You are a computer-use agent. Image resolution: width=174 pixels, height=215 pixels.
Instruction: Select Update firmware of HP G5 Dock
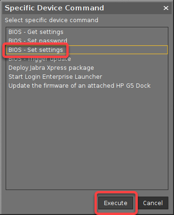[x=87, y=86]
